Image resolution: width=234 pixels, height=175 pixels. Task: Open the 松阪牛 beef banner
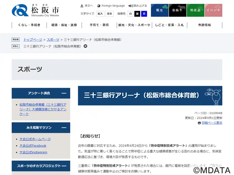pyautogui.click(x=178, y=10)
